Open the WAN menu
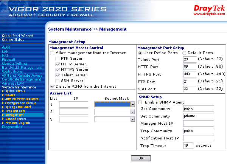This screenshot has width=227, height=164. tap(6, 48)
